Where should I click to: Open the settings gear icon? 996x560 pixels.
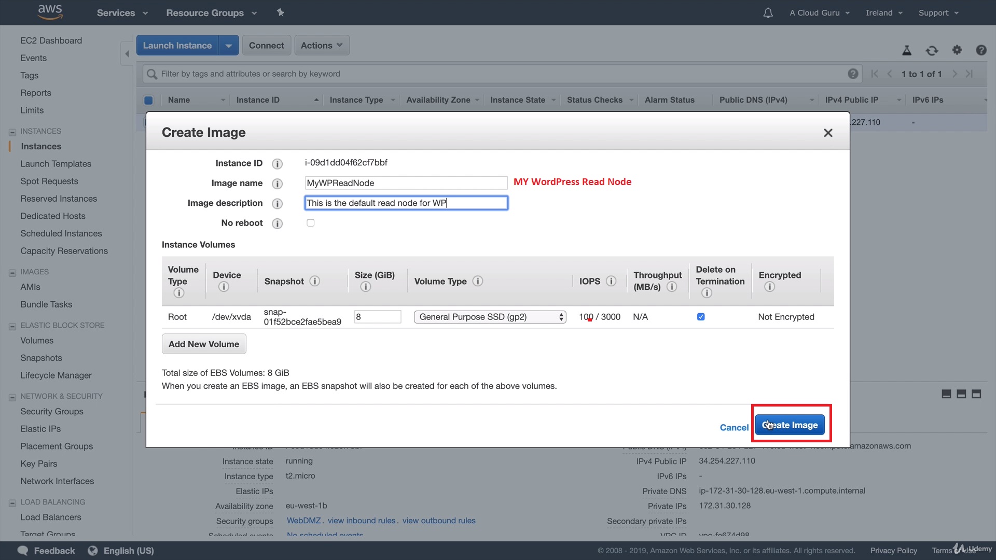click(x=957, y=50)
